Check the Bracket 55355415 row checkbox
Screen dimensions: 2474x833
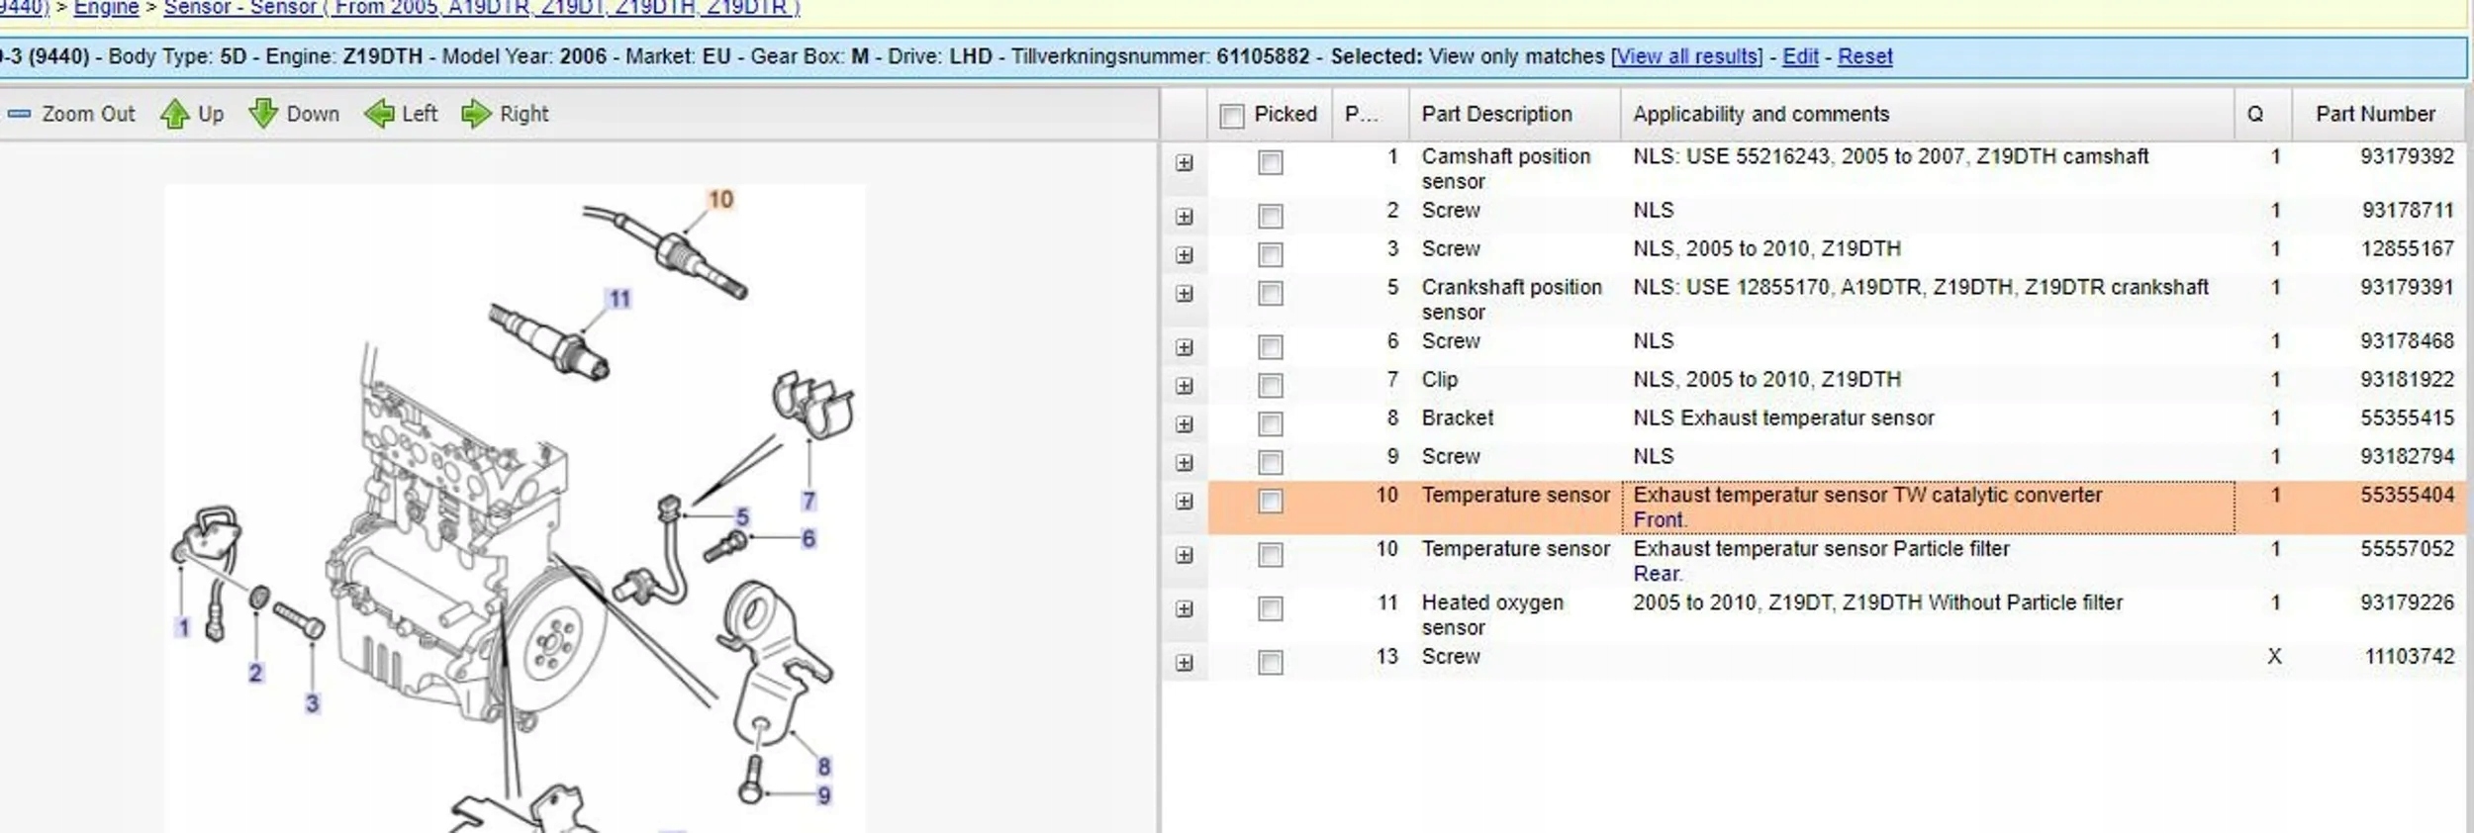[x=1271, y=423]
